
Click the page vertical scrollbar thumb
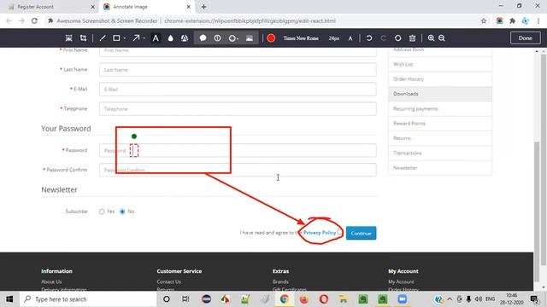click(x=538, y=211)
